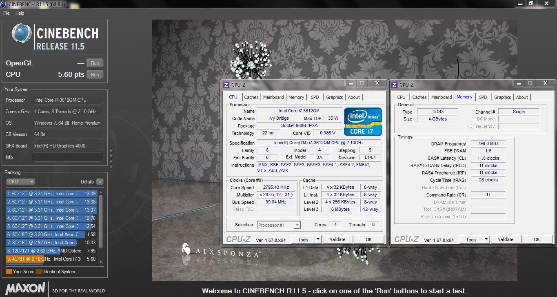Click the Name field Intel Core i7 3612QM
This screenshot has width=557, height=297.
[x=299, y=111]
